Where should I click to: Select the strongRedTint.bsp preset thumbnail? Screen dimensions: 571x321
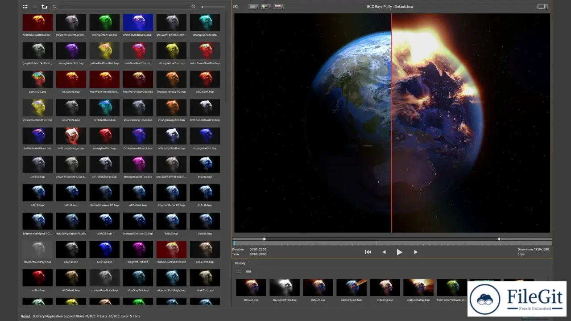click(104, 136)
